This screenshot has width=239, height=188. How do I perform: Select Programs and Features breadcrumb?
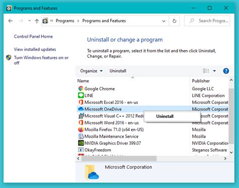104,21
